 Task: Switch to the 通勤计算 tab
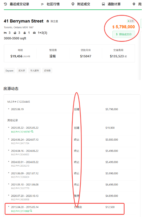[111, 4]
